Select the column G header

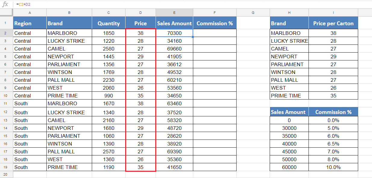253,13
